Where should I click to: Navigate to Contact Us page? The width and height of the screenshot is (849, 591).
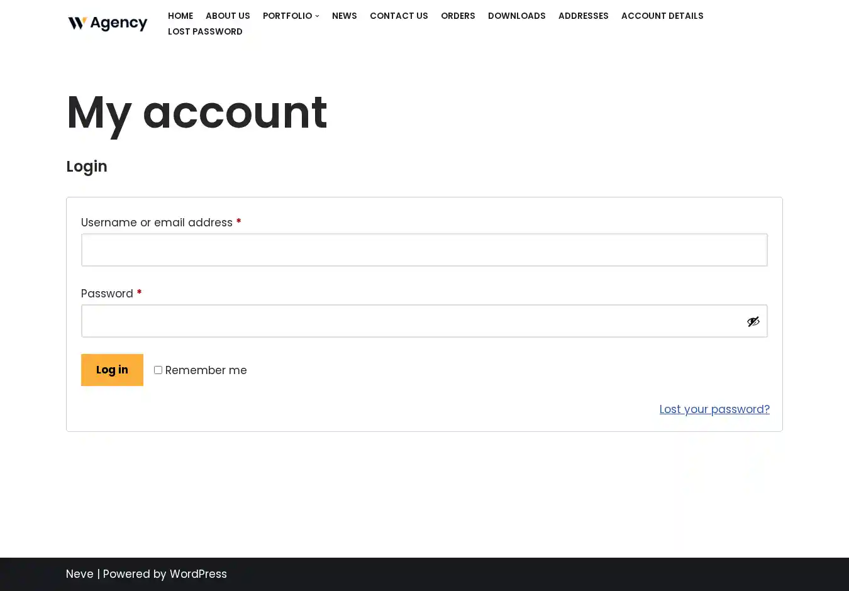coord(399,16)
